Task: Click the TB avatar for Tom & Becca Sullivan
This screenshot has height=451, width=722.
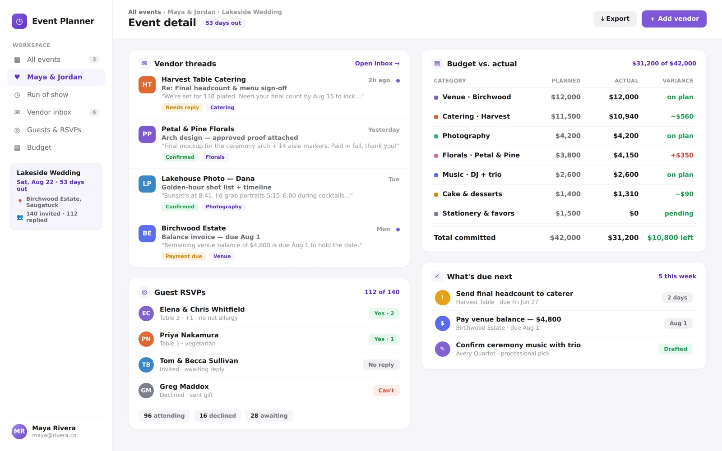Action: (x=146, y=365)
